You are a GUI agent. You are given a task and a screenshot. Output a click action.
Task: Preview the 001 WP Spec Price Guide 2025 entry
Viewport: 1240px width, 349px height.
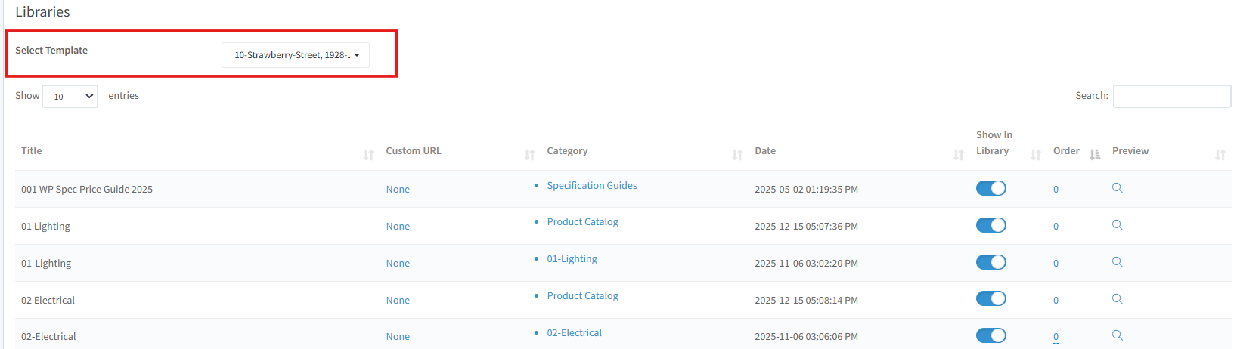pyautogui.click(x=1117, y=188)
